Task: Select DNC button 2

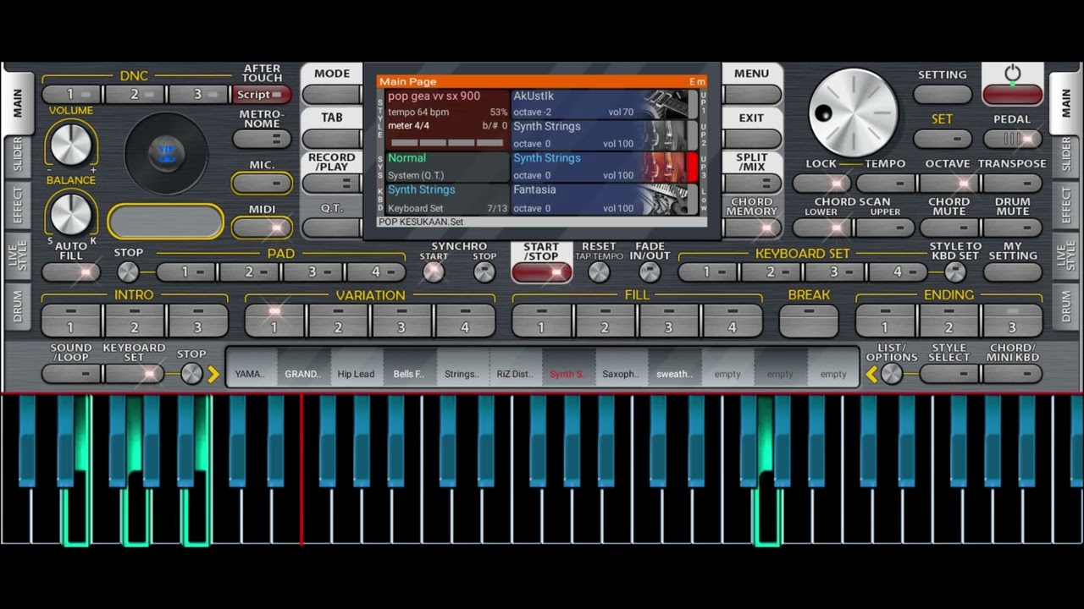Action: coord(134,95)
